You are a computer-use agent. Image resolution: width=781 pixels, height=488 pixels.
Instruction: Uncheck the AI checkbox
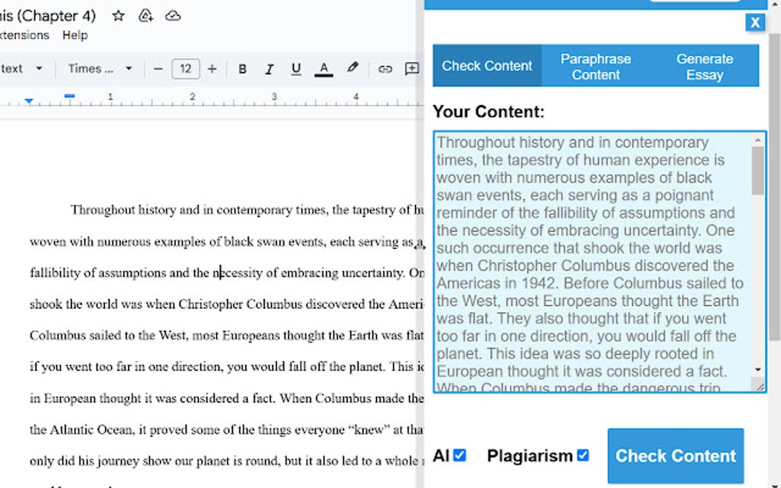click(x=459, y=455)
